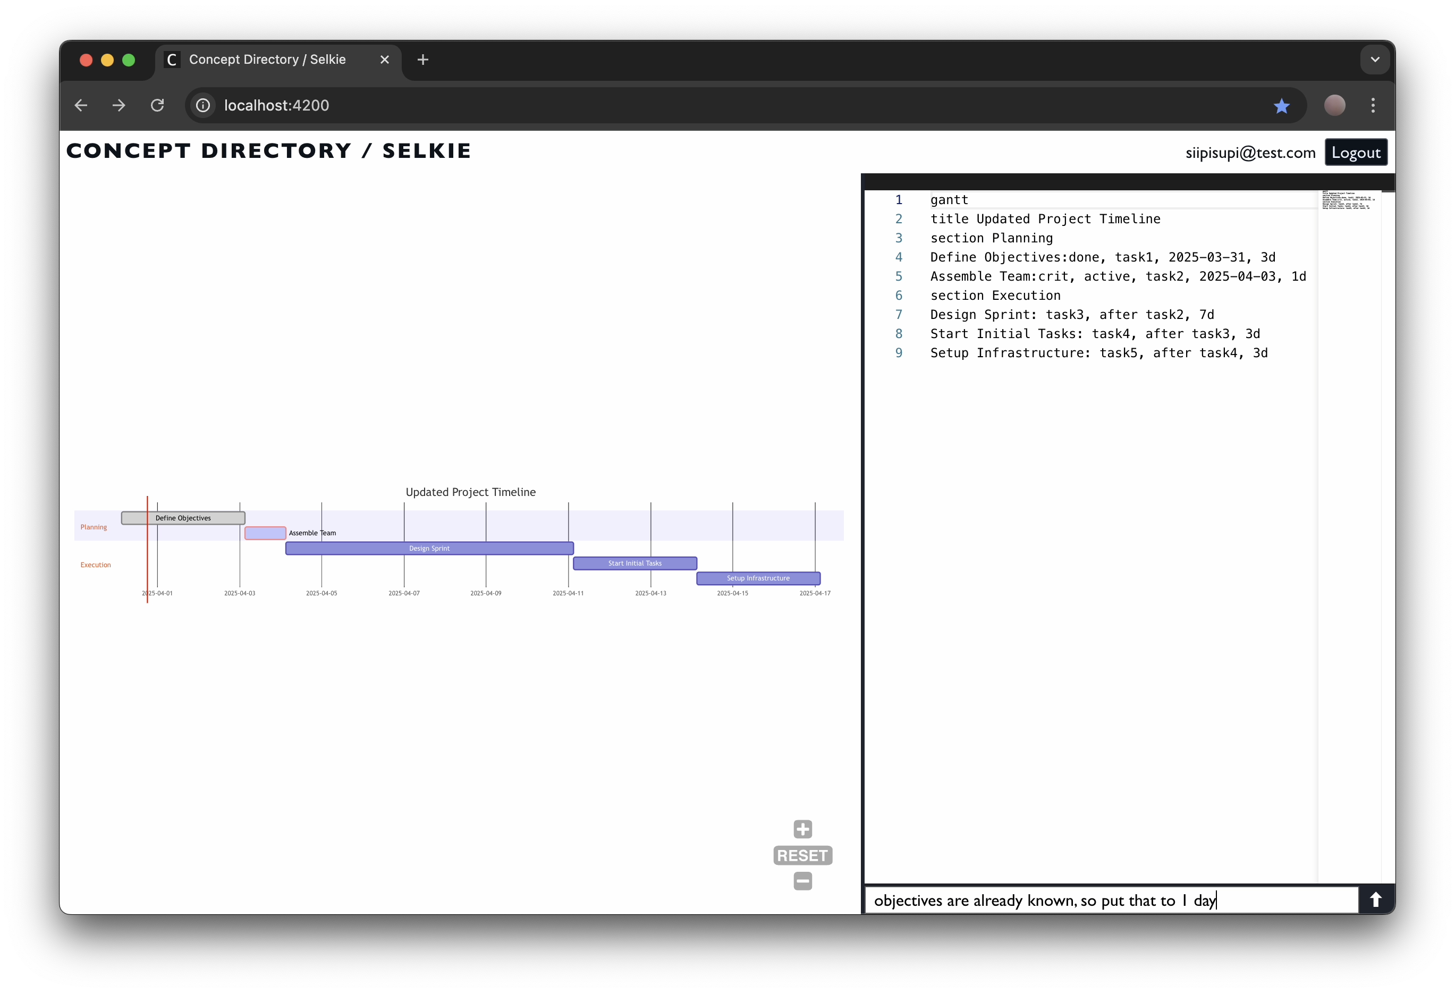Click Logout button
The image size is (1455, 993).
tap(1356, 152)
